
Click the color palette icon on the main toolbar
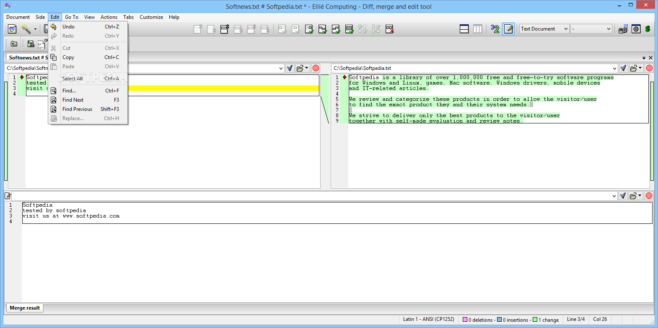12,29
